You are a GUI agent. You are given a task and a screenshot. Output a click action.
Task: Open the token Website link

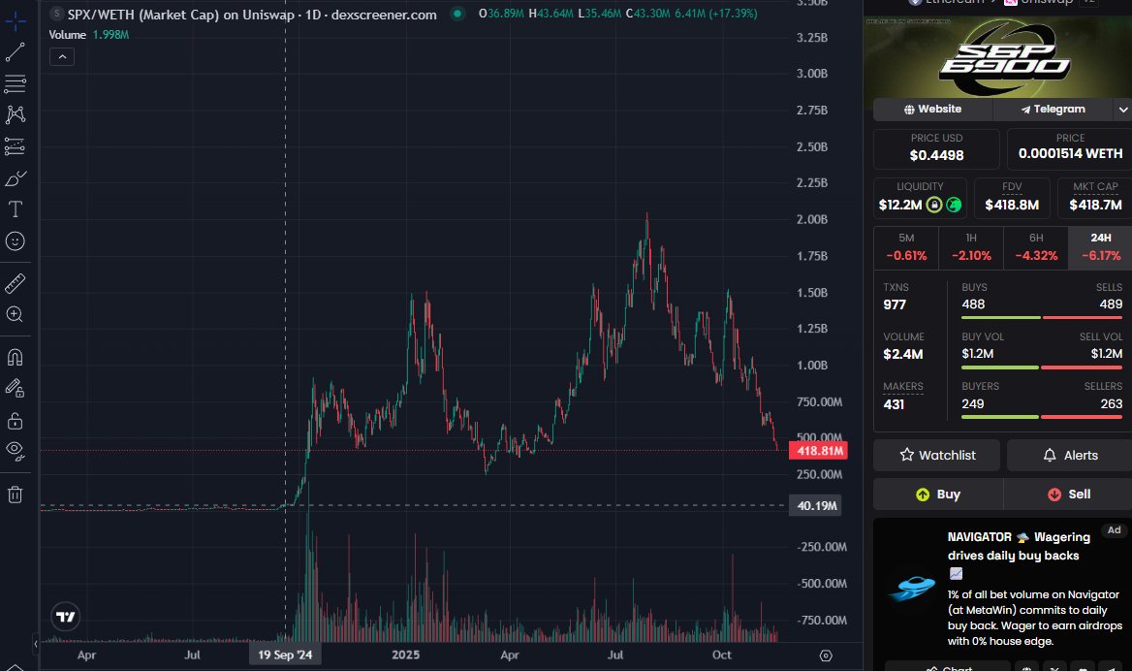932,109
